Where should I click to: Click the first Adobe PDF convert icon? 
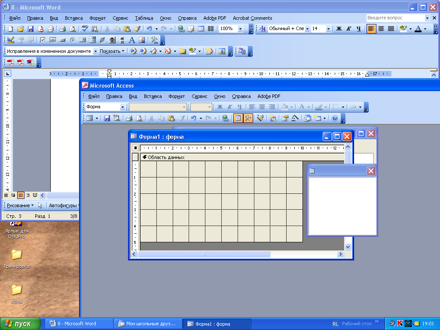11,62
